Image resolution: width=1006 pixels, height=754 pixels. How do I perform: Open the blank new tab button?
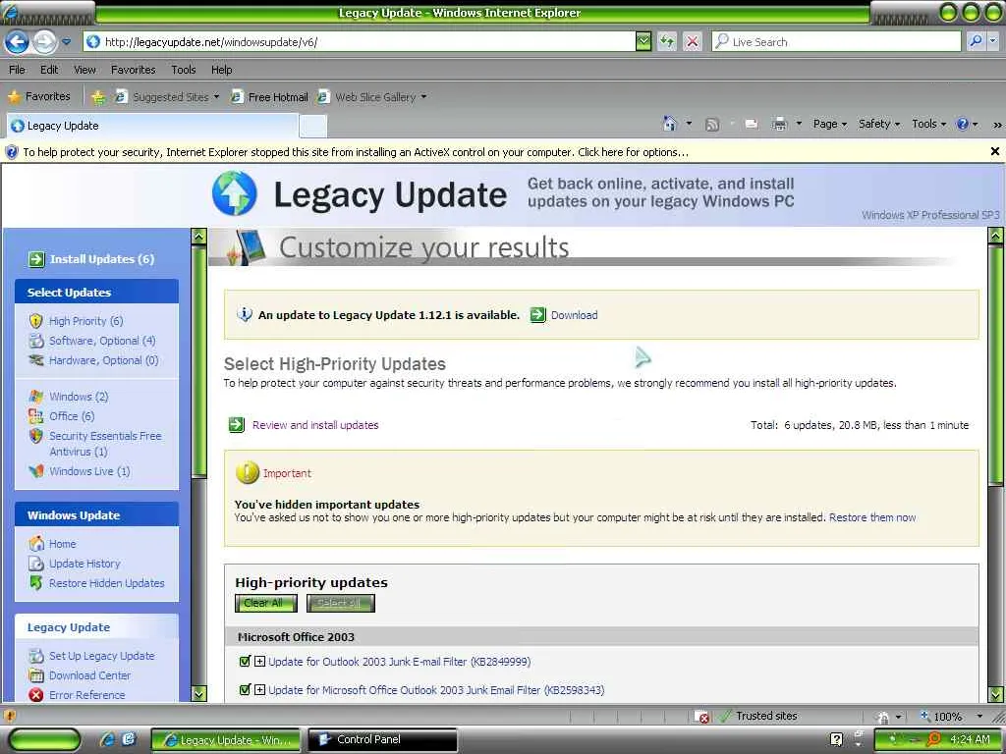point(313,127)
